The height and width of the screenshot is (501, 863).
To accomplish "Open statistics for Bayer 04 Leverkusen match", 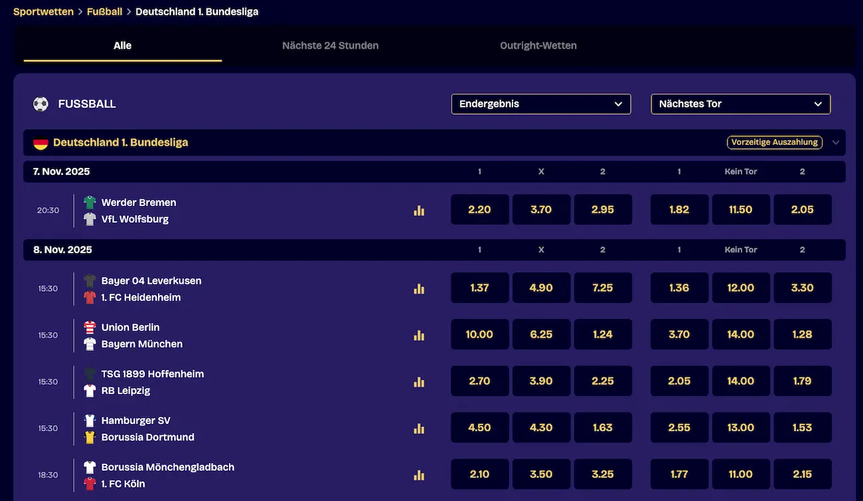I will tap(419, 289).
